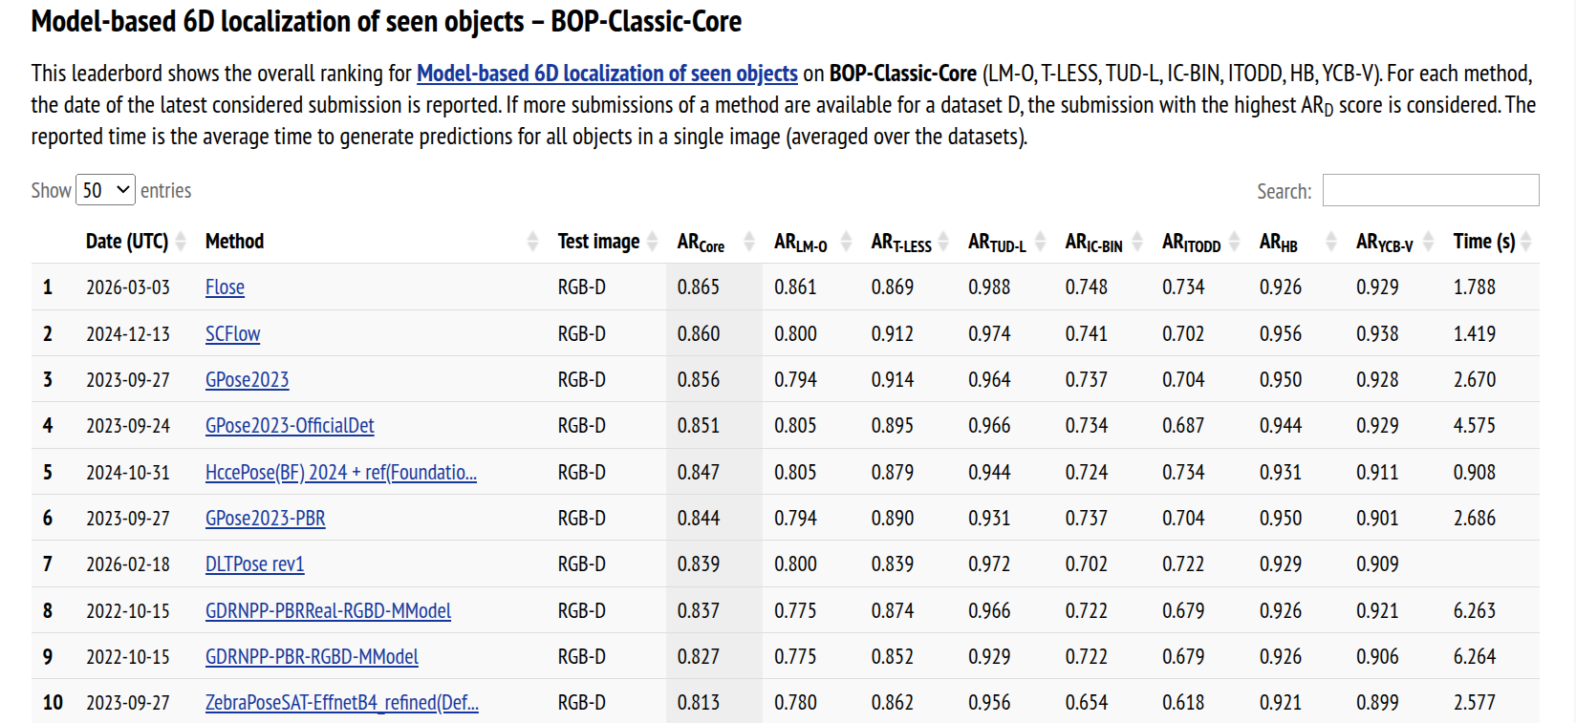Viewport: 1576px width, 723px height.
Task: Click the sort arrows beside AR YCB-V
Action: (1430, 242)
